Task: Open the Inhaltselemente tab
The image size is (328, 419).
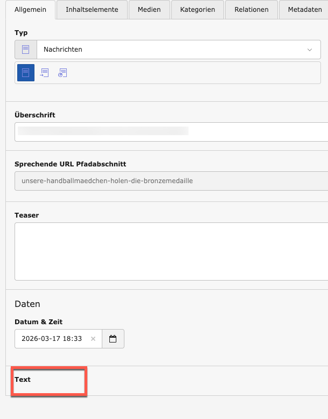Action: tap(92, 10)
